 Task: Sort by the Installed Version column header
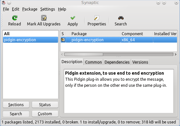[165, 34]
